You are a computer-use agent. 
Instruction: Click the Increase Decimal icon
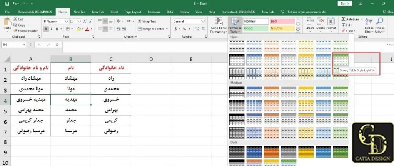(x=197, y=29)
